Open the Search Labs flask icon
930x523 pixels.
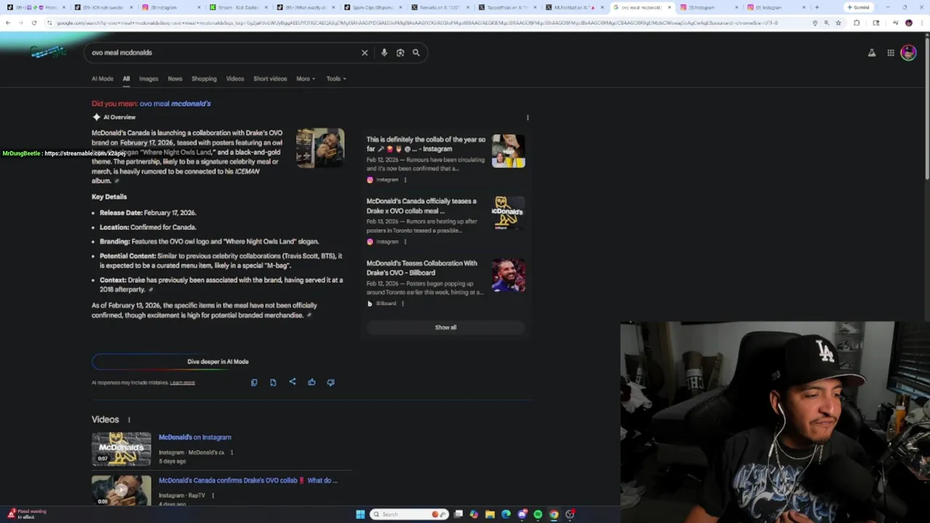pos(872,52)
